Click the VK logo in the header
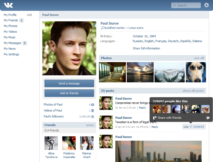213x162 pixels. point(8,5)
